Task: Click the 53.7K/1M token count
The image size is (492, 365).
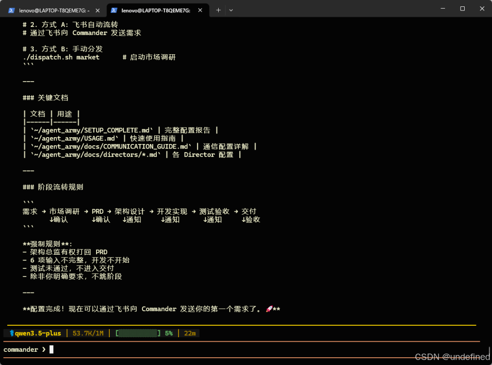Action: [x=88, y=333]
